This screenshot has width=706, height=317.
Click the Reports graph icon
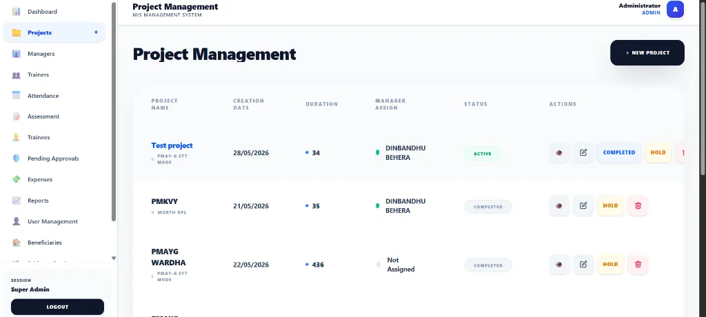[17, 201]
